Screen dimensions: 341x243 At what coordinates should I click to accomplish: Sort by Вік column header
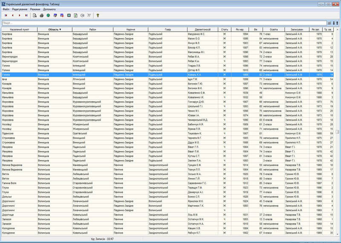(256, 29)
